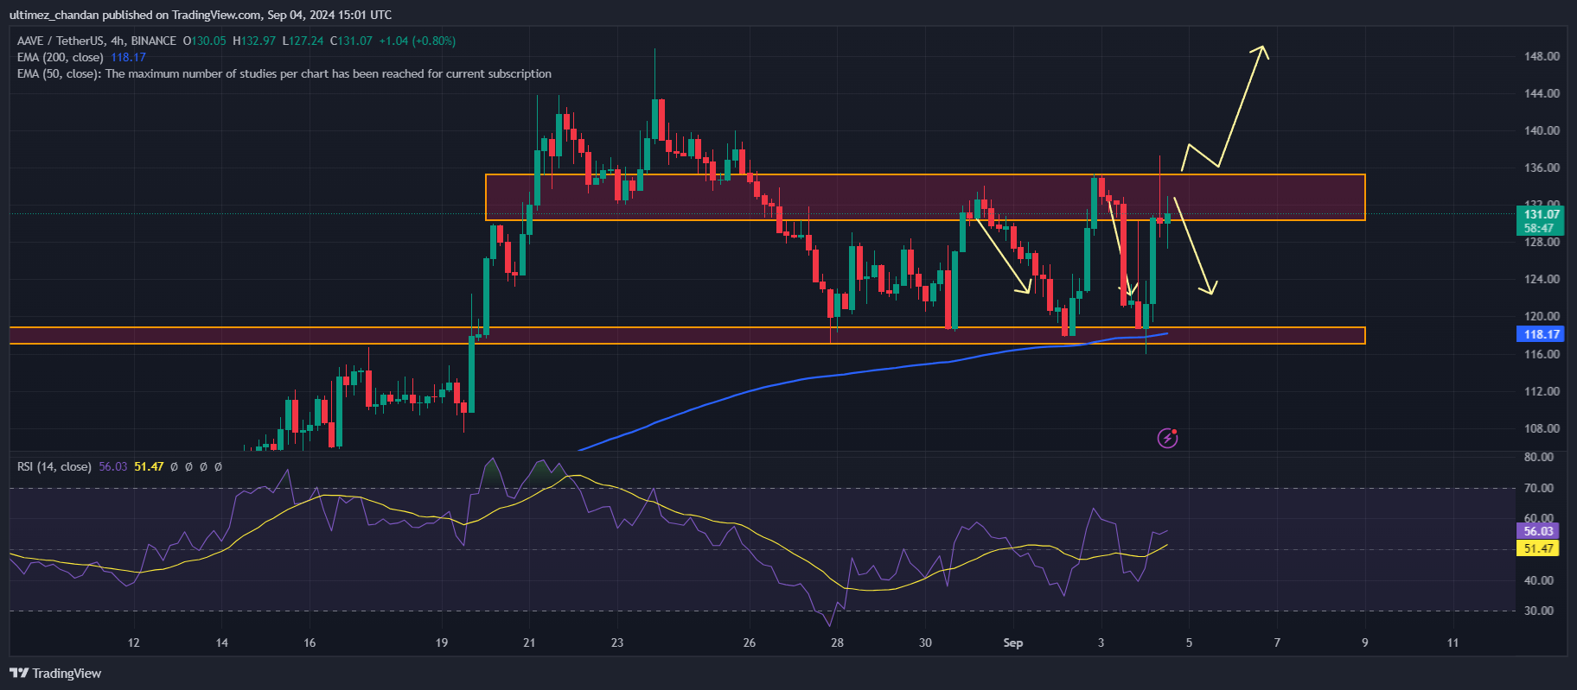Click date 30 on the time axis
This screenshot has height=690, width=1577.
tap(925, 643)
